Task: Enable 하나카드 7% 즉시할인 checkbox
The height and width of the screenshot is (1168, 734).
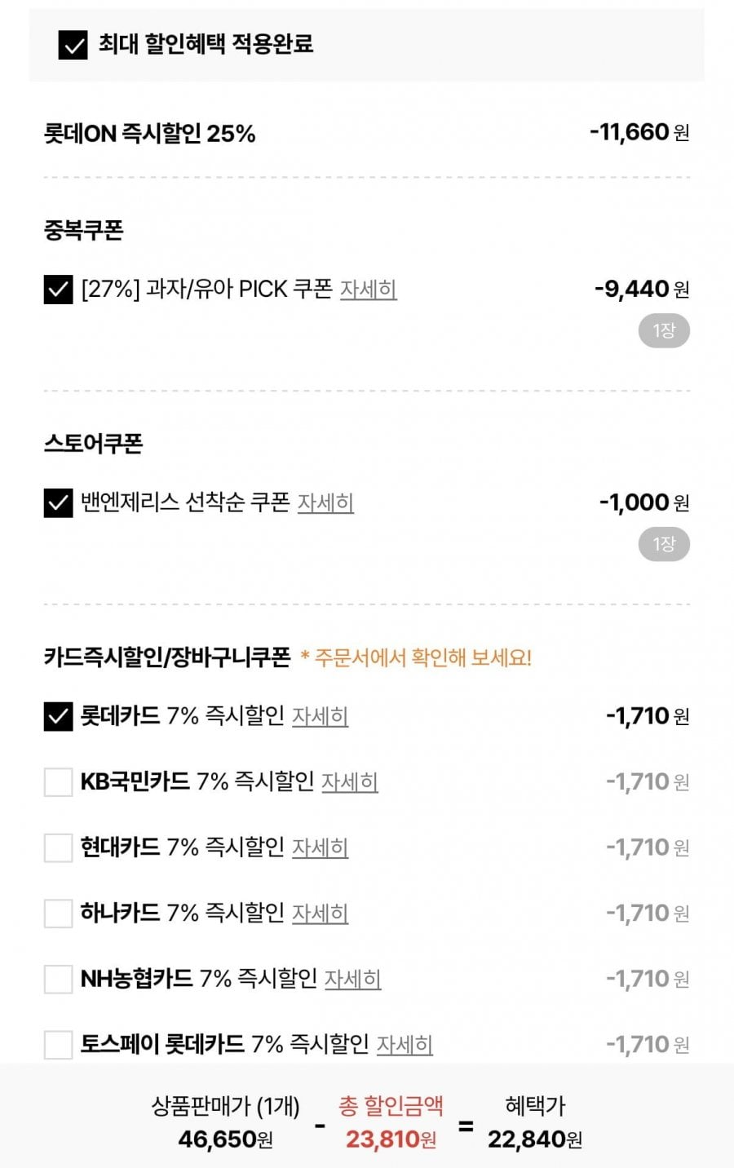Action: coord(58,914)
